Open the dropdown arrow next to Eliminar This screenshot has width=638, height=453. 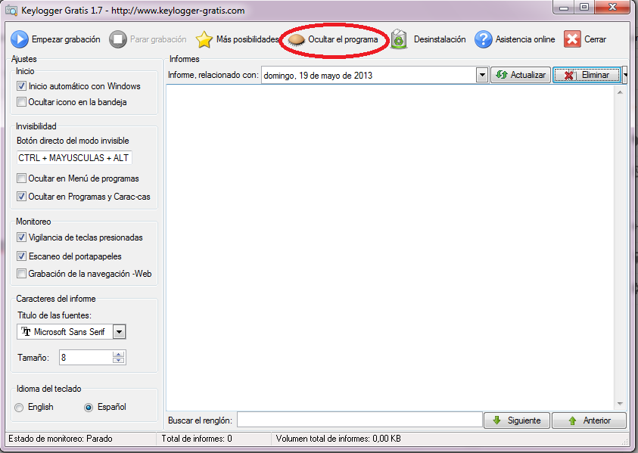(625, 75)
